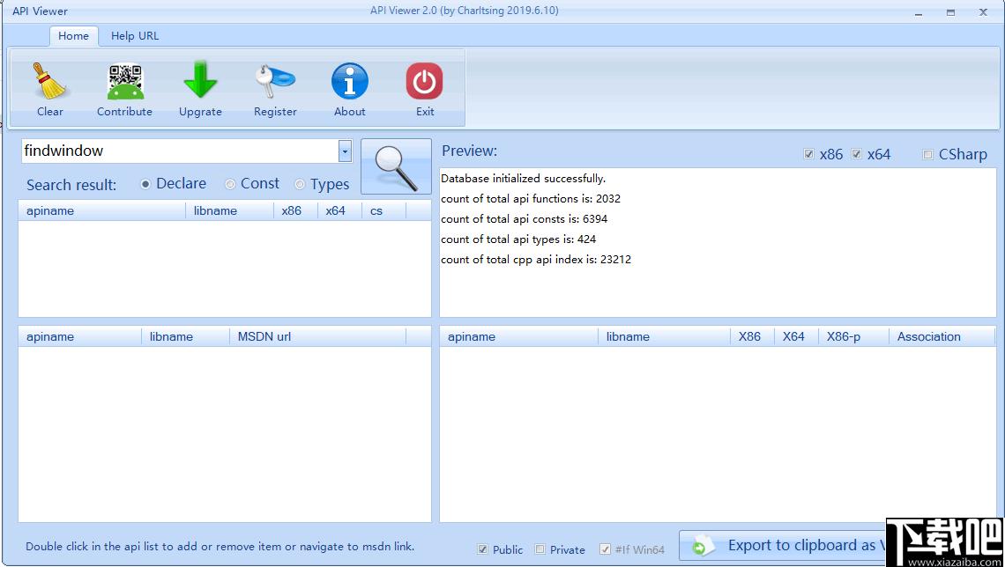Toggle the x86 preview checkbox
The height and width of the screenshot is (567, 1005).
coord(809,154)
